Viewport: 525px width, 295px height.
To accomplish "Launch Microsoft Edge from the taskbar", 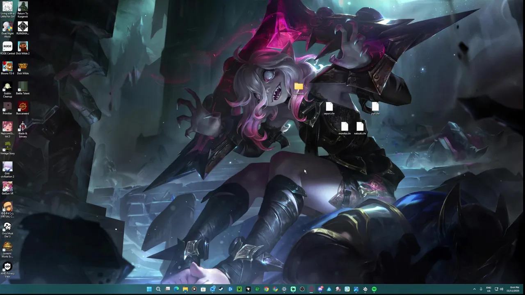I will (x=176, y=289).
